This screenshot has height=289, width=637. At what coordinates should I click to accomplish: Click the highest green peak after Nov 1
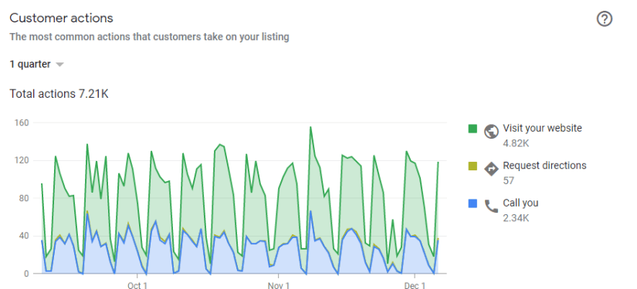click(x=311, y=127)
